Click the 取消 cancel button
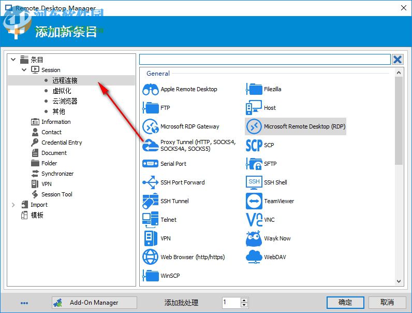The width and height of the screenshot is (412, 313). 387,303
